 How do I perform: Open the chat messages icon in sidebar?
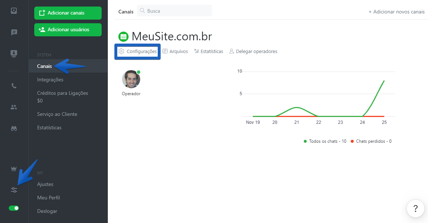[14, 32]
